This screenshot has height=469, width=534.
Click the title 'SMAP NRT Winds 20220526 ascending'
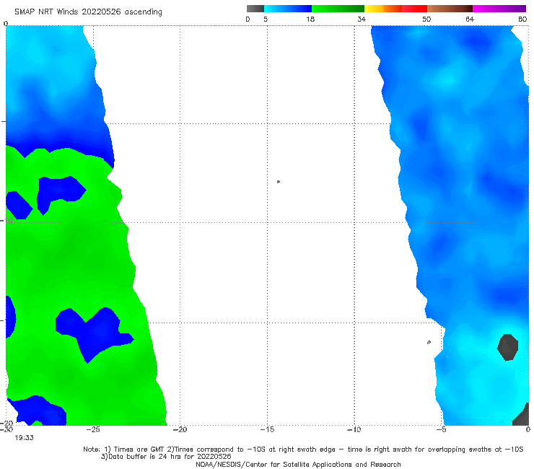tap(88, 12)
